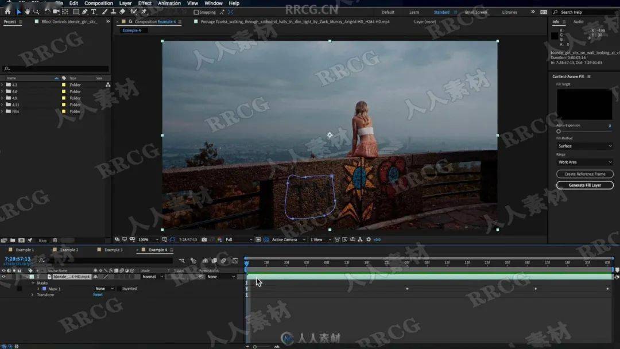The image size is (620, 349).
Task: Select the Pen tool in toolbar
Action: coord(84,11)
